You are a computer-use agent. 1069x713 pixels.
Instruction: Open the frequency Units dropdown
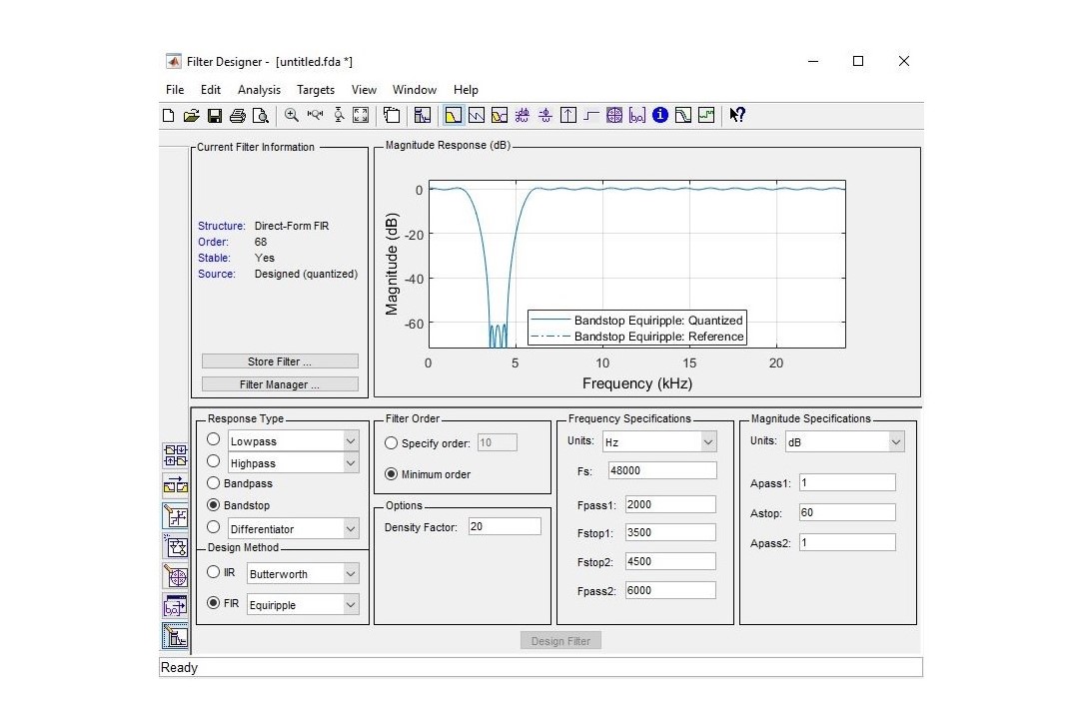(709, 441)
